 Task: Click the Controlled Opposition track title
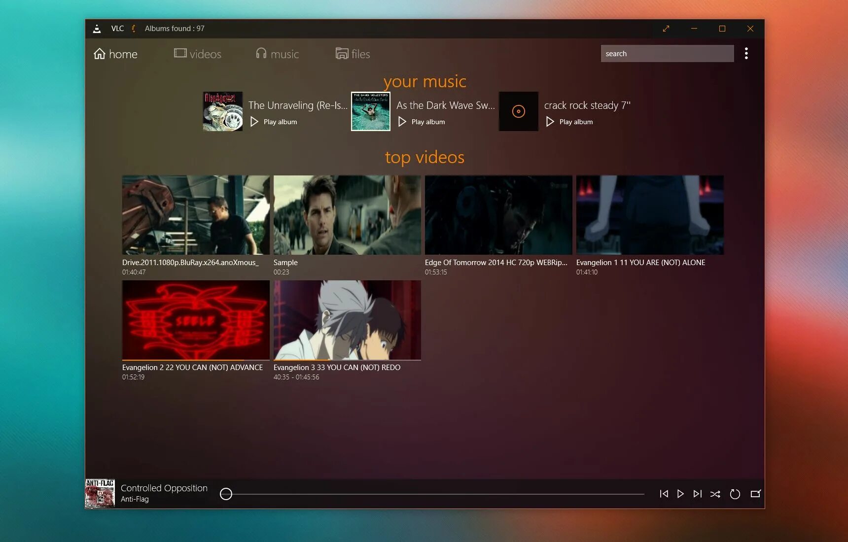click(x=164, y=488)
